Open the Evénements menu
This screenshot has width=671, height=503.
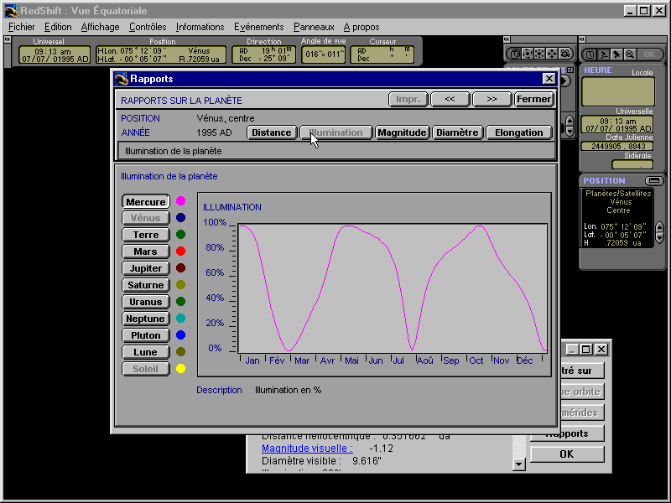258,27
